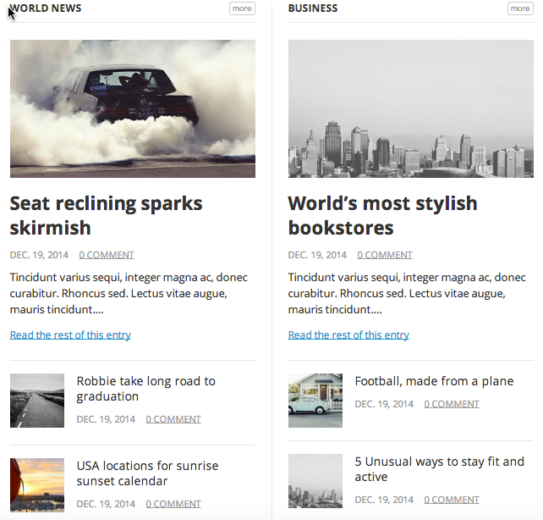This screenshot has height=520, width=543.
Task: Click the 'more' button beside Business
Action: tap(520, 8)
